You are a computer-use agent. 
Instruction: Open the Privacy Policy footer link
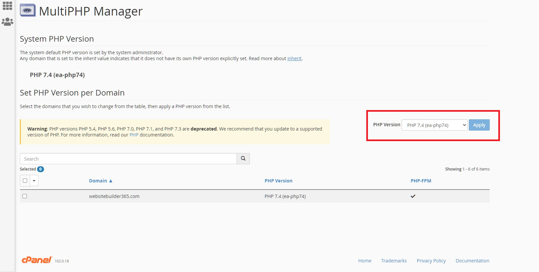431,261
